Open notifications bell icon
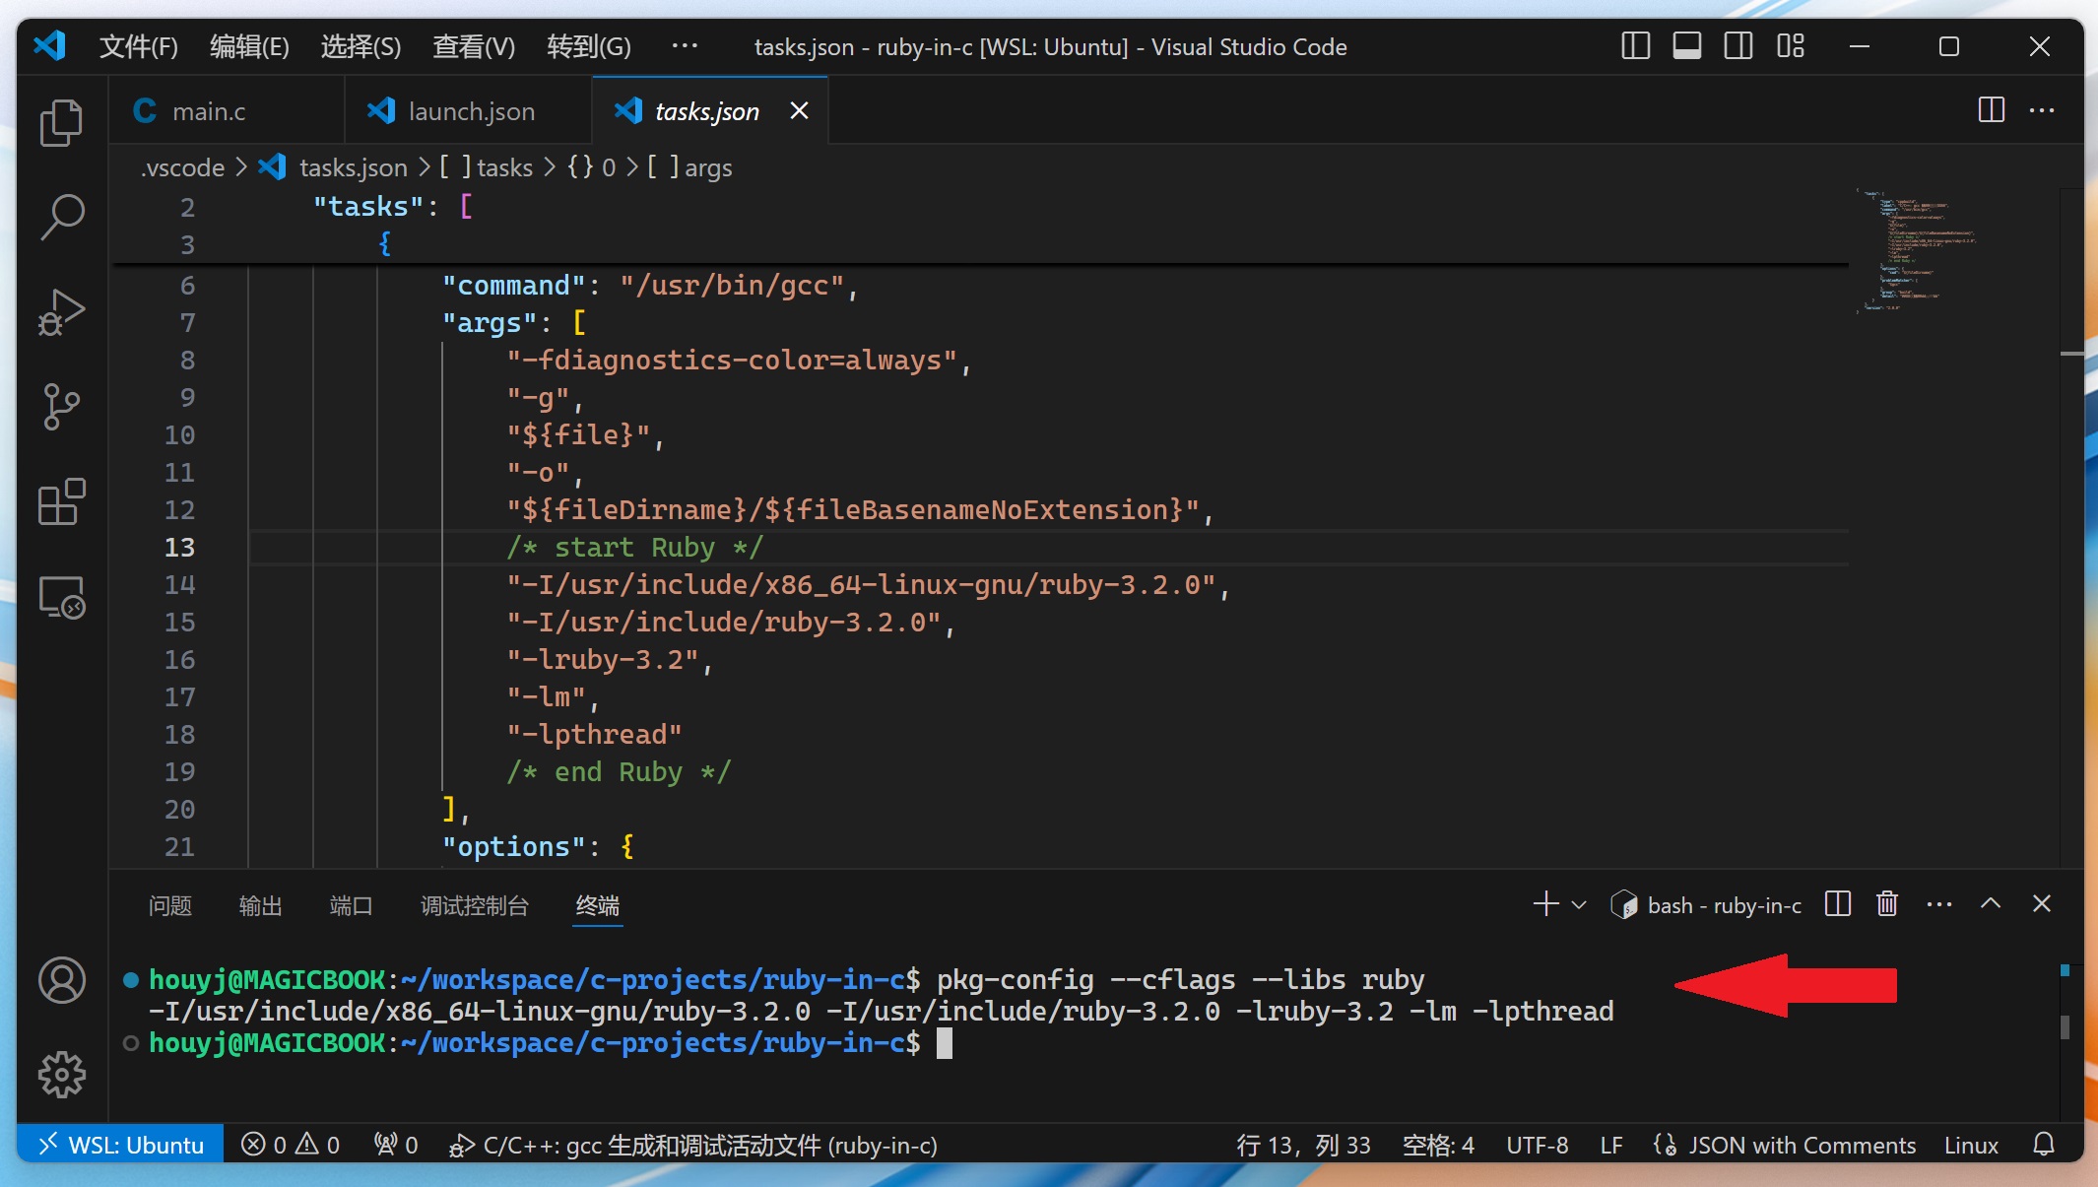 [2044, 1145]
